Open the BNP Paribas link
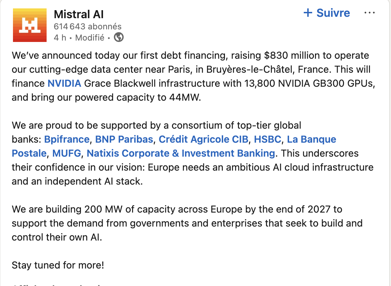The width and height of the screenshot is (391, 286). pos(124,140)
